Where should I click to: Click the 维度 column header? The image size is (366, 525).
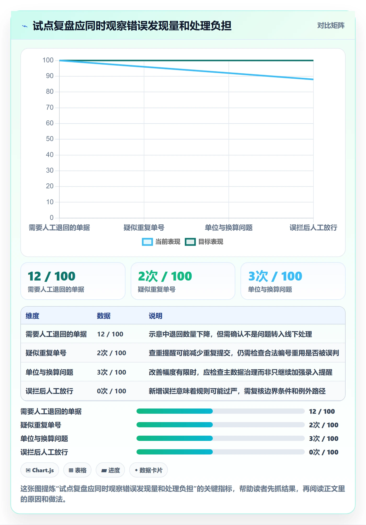click(32, 316)
